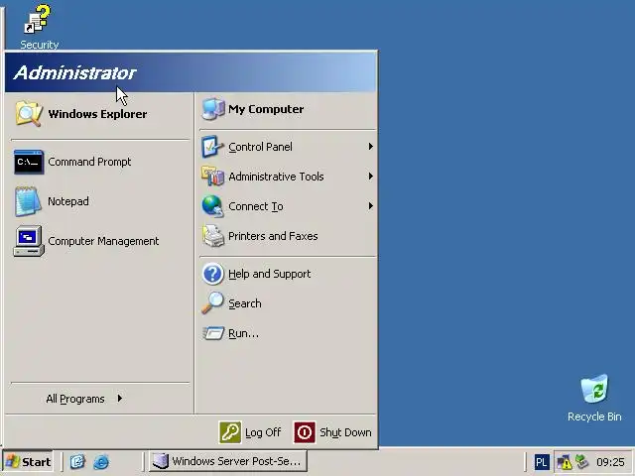Click the 09:25 clock in tray
Viewport: 635px width, 476px height.
[610, 462]
